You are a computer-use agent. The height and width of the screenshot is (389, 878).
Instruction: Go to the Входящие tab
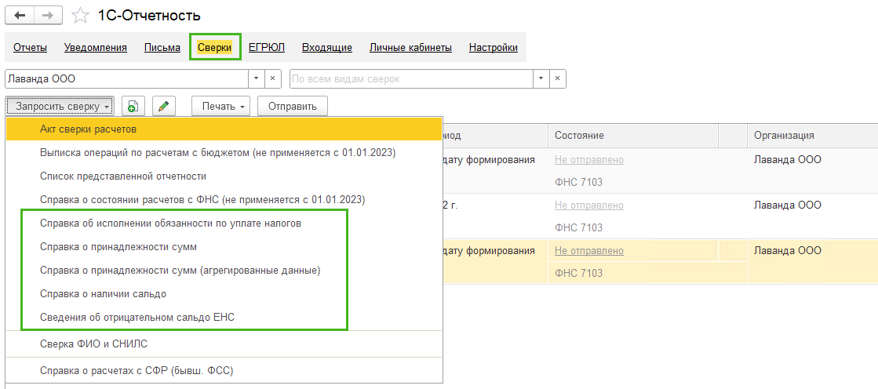pyautogui.click(x=327, y=48)
